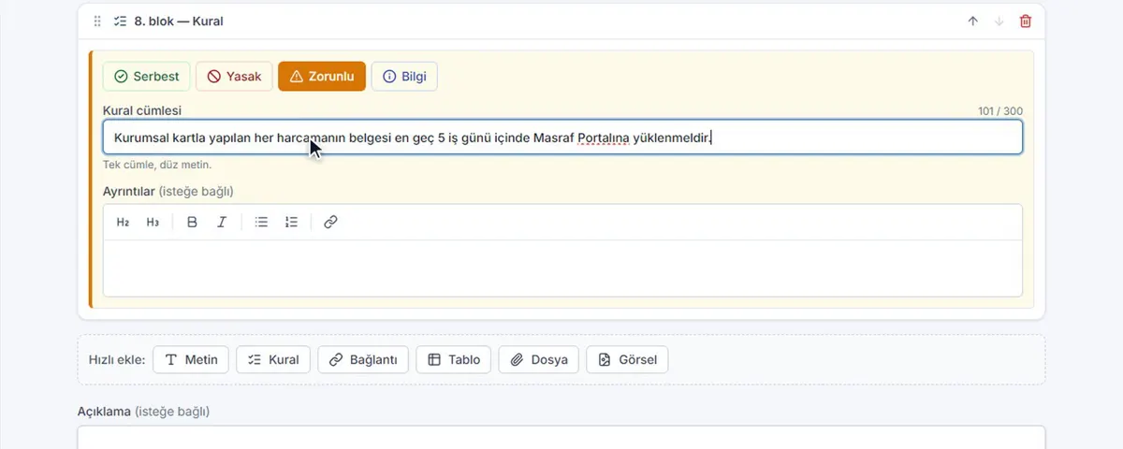Click the Ayrıntılar (isteğe bağlı) label
Image resolution: width=1123 pixels, height=449 pixels.
(x=168, y=191)
